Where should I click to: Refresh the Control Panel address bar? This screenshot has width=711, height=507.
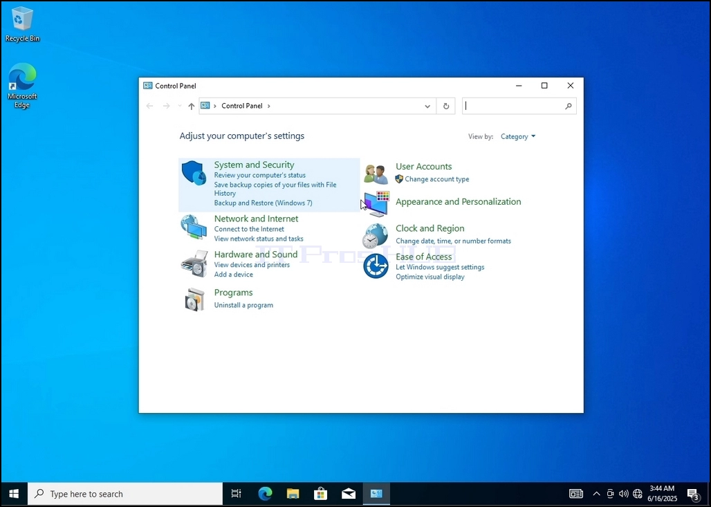click(445, 106)
